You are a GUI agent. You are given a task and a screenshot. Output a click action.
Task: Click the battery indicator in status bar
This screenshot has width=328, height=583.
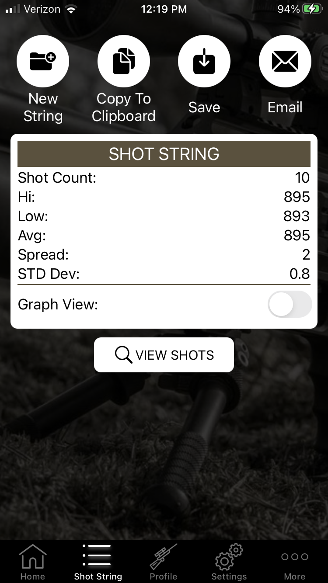click(312, 9)
